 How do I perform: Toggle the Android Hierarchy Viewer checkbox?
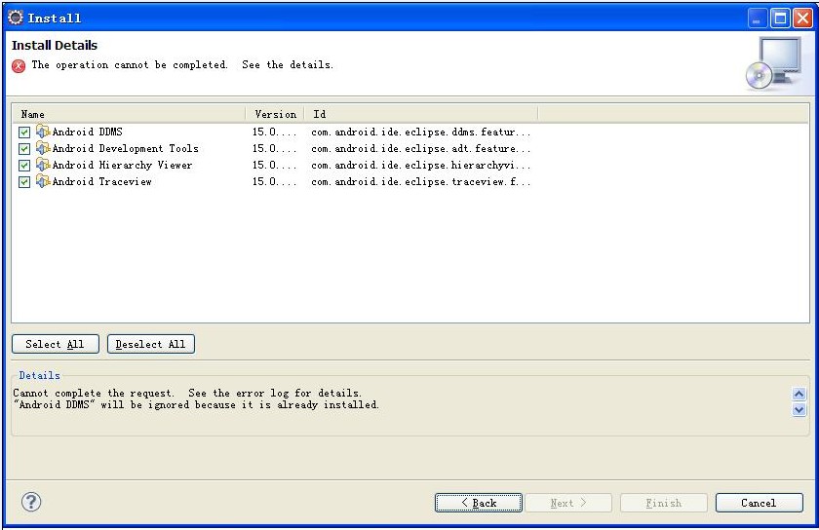pyautogui.click(x=24, y=166)
